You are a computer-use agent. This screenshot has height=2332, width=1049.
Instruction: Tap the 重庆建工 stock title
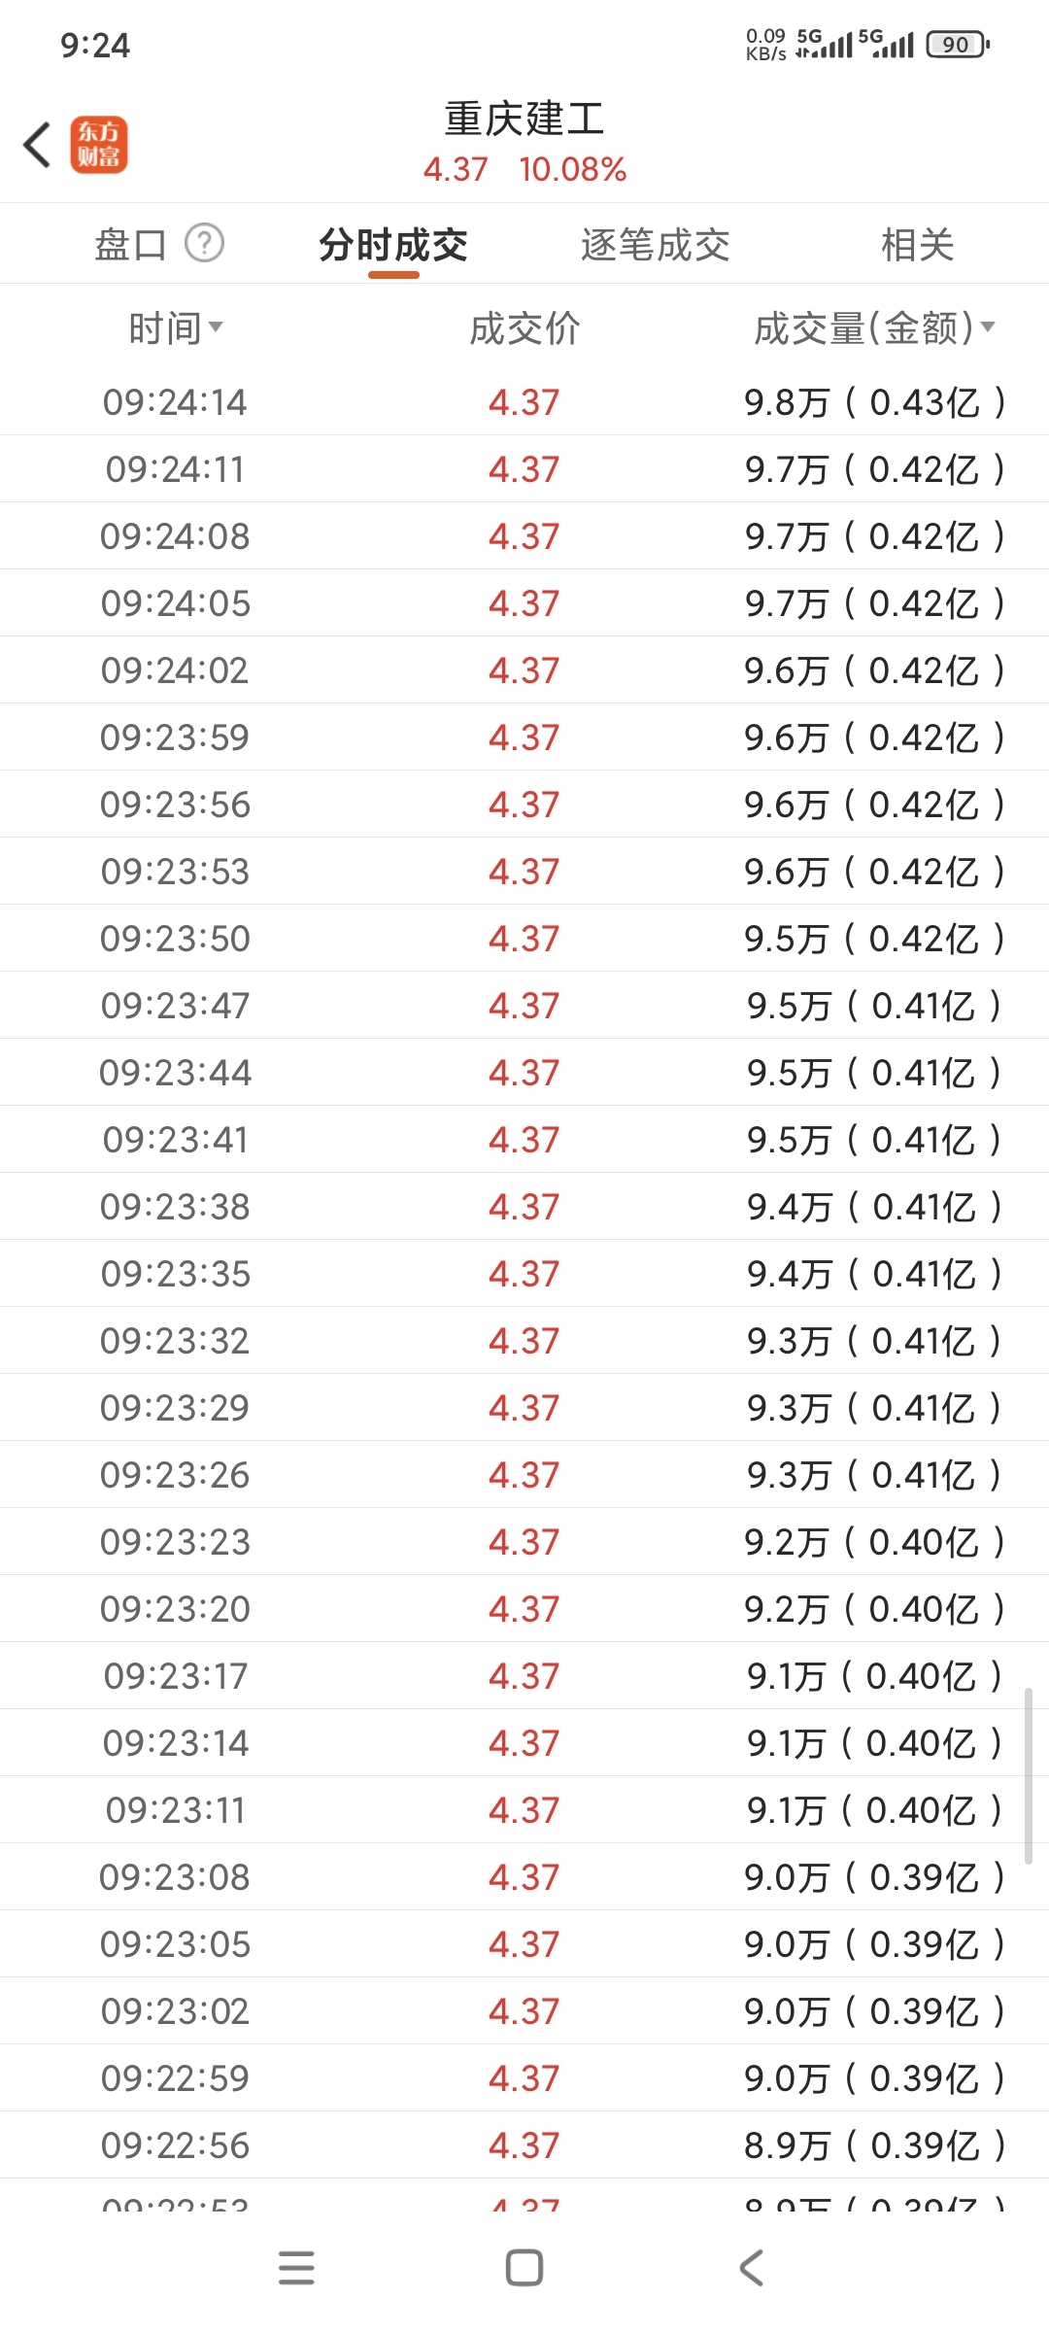[524, 120]
